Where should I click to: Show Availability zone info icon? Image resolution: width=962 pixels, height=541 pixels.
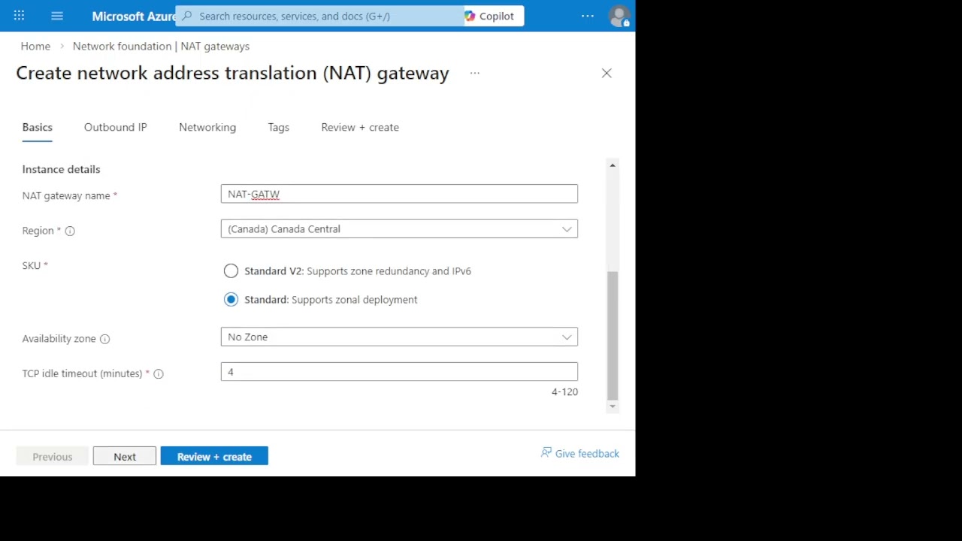coord(104,339)
